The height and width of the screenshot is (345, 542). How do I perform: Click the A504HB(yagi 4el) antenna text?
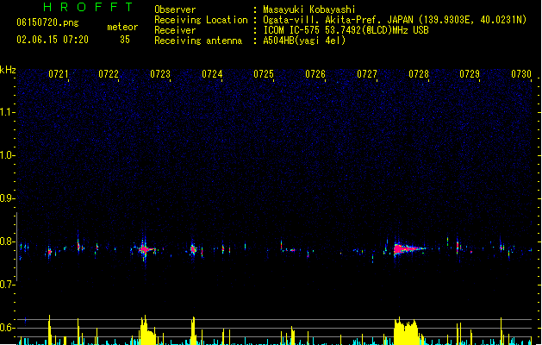[x=304, y=41]
